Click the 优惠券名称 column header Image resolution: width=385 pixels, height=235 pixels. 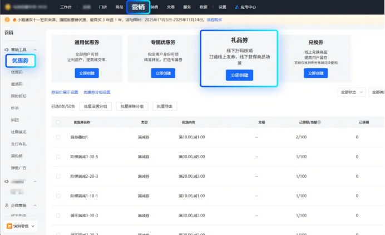pos(82,122)
